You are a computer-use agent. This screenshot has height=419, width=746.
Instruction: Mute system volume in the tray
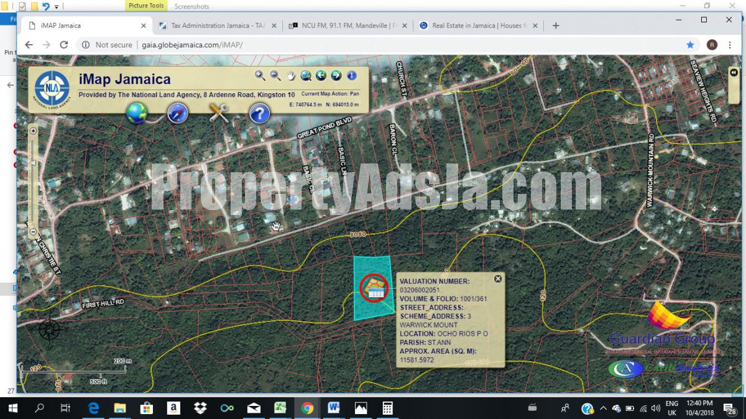(x=656, y=408)
